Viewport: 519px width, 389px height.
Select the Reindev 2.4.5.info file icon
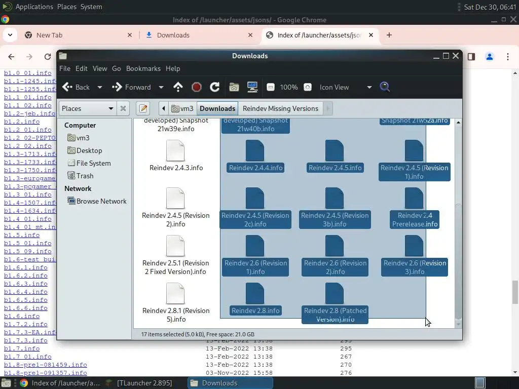click(335, 150)
